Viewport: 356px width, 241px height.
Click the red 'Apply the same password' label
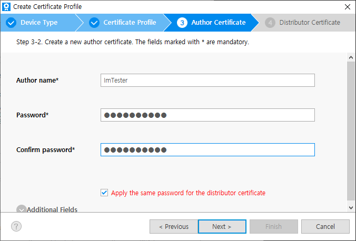click(x=188, y=193)
